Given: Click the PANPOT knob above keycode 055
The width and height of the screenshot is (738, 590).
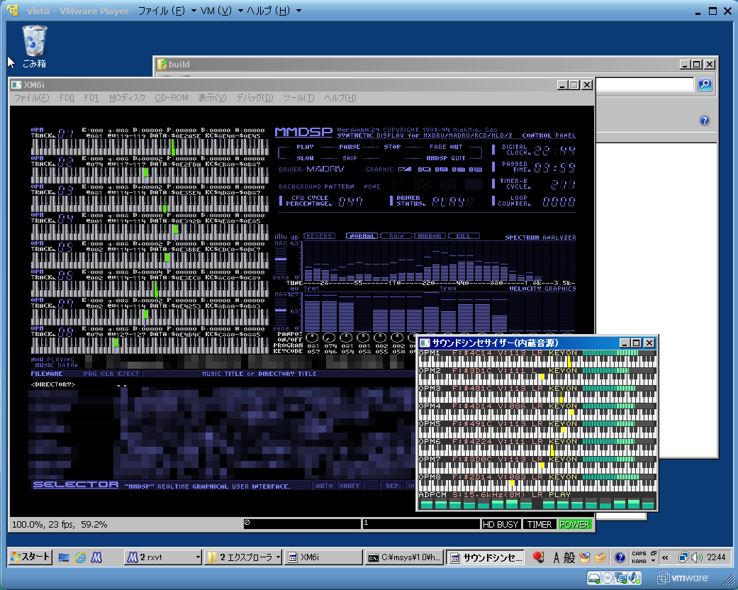Looking at the screenshot, I should [380, 338].
